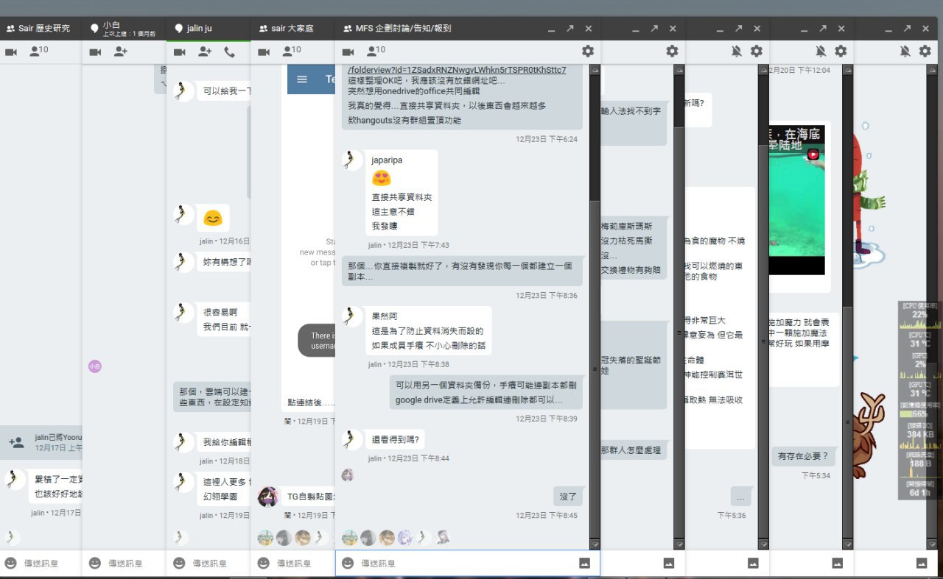Open settings gear in MFS 企劃討論 window
Viewport: 943px width, 579px height.
[x=587, y=51]
